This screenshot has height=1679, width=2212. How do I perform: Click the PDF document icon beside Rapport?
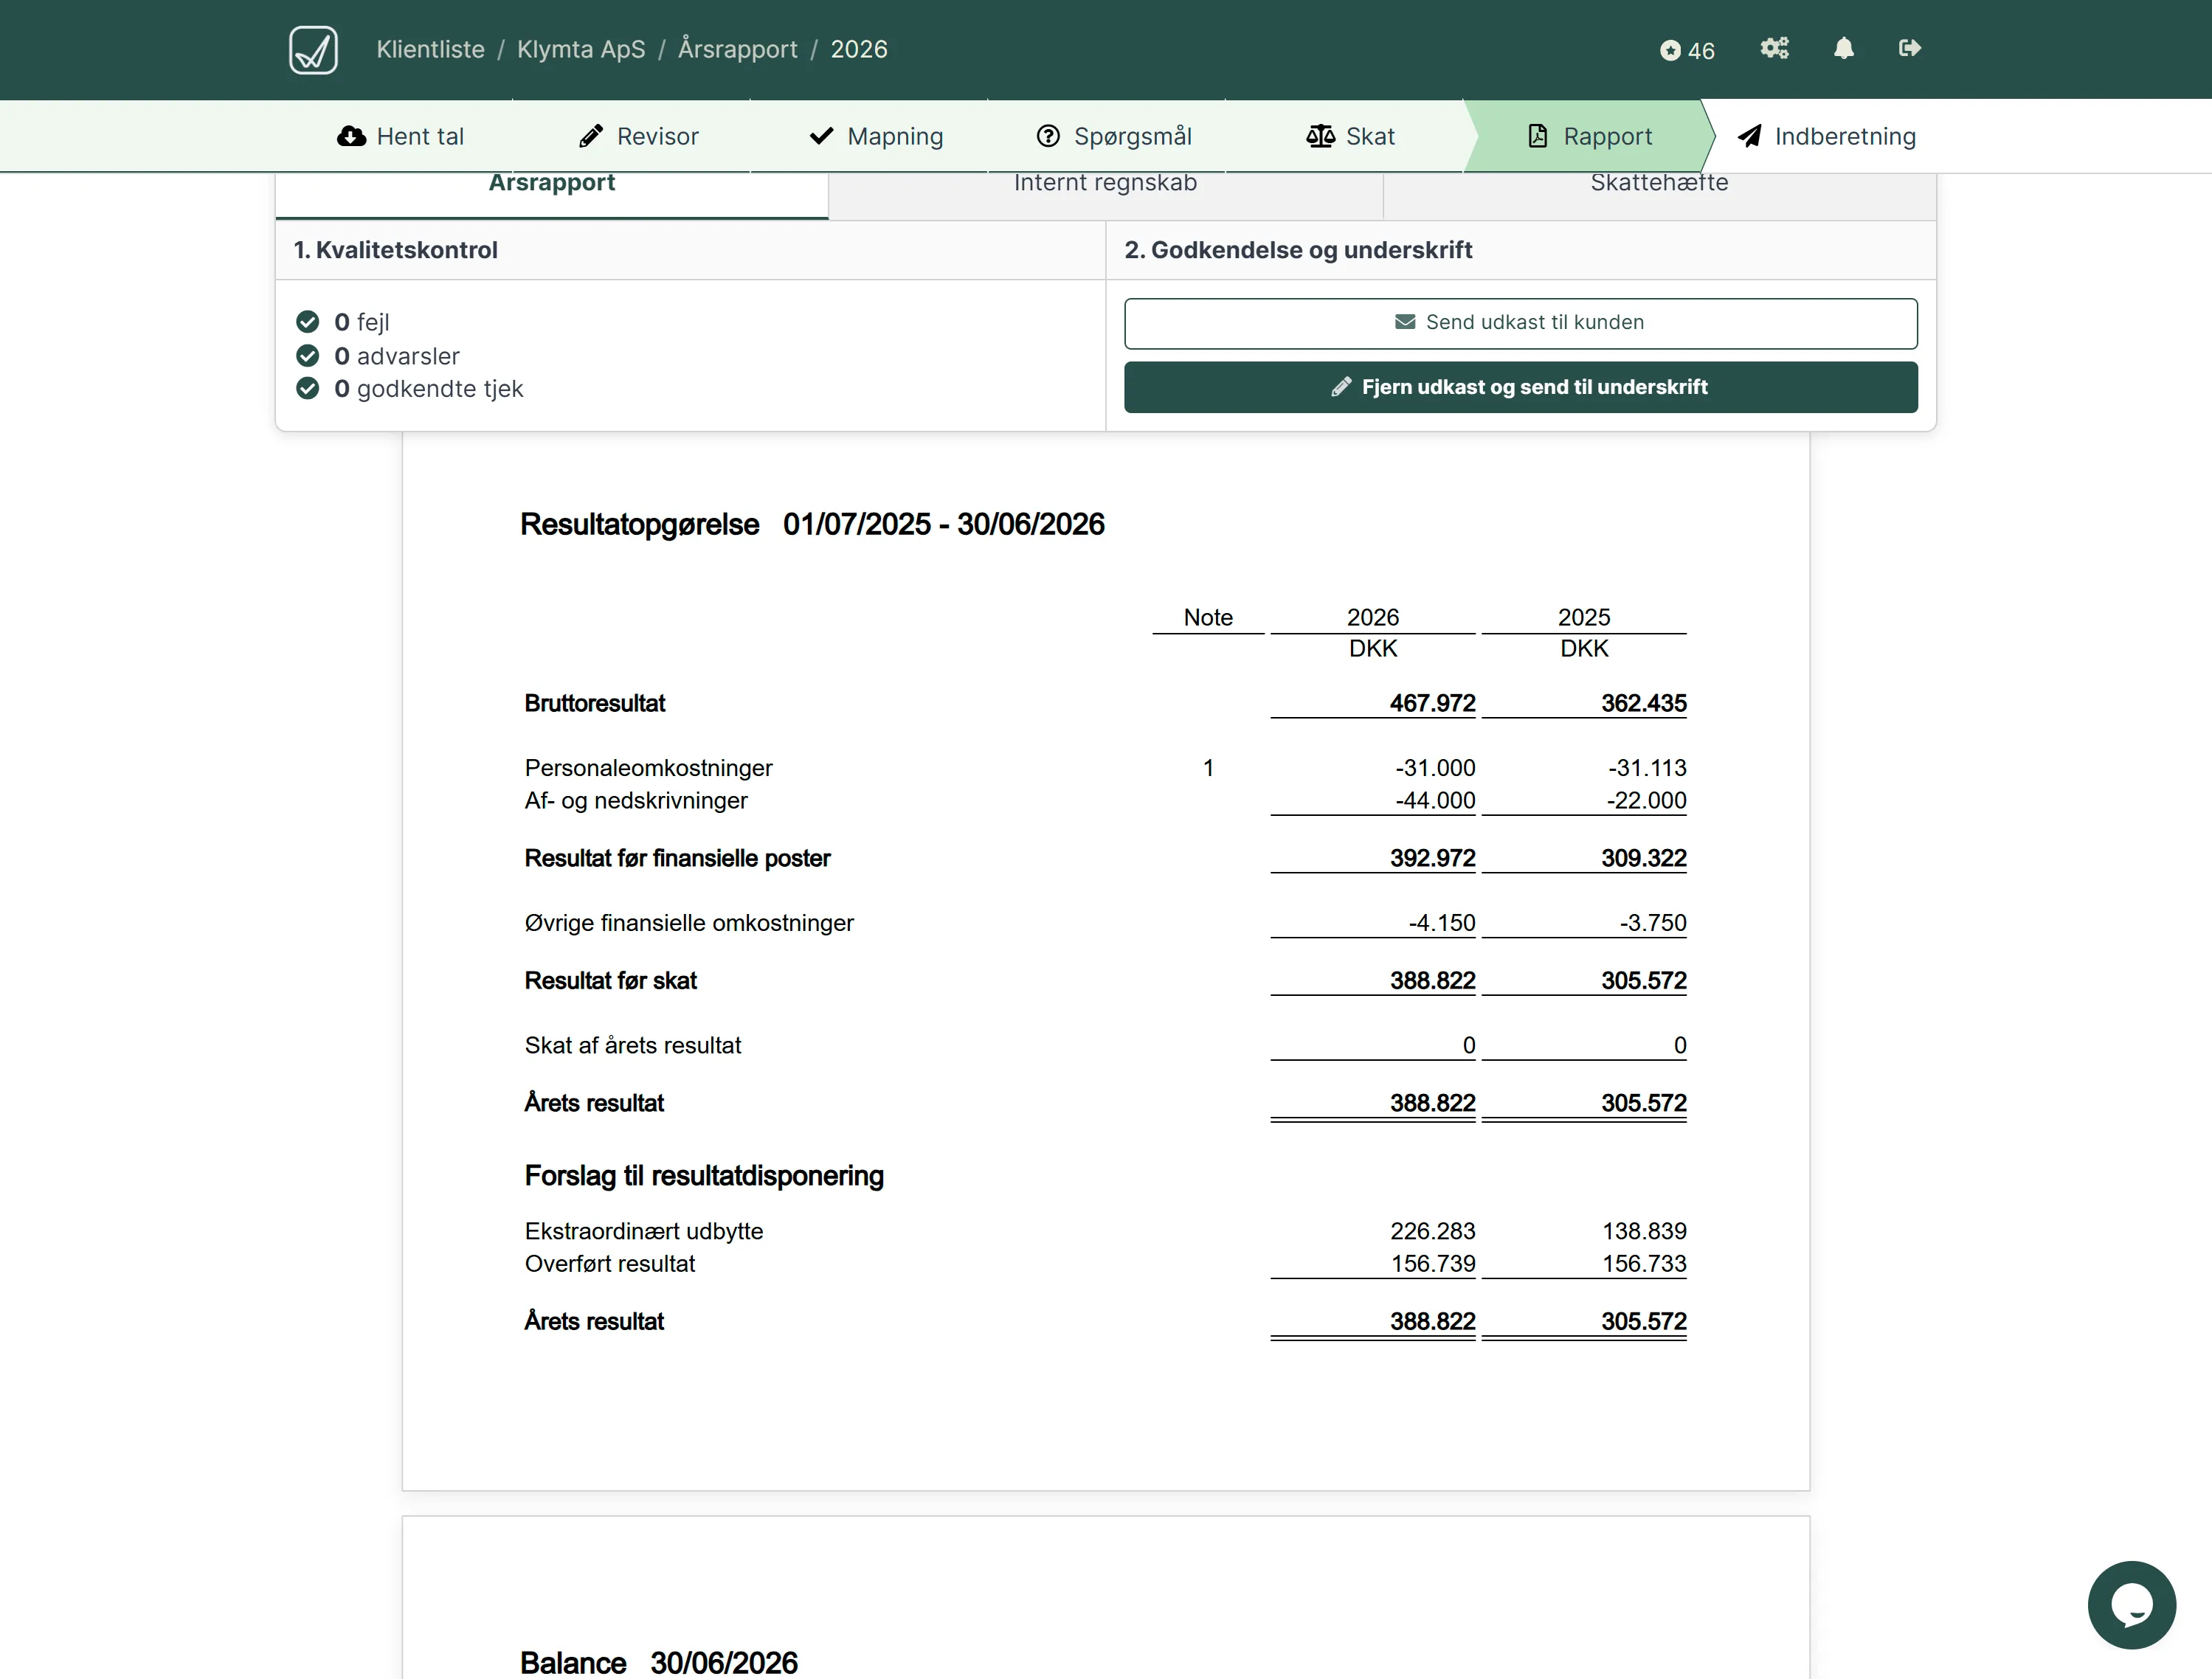1538,136
